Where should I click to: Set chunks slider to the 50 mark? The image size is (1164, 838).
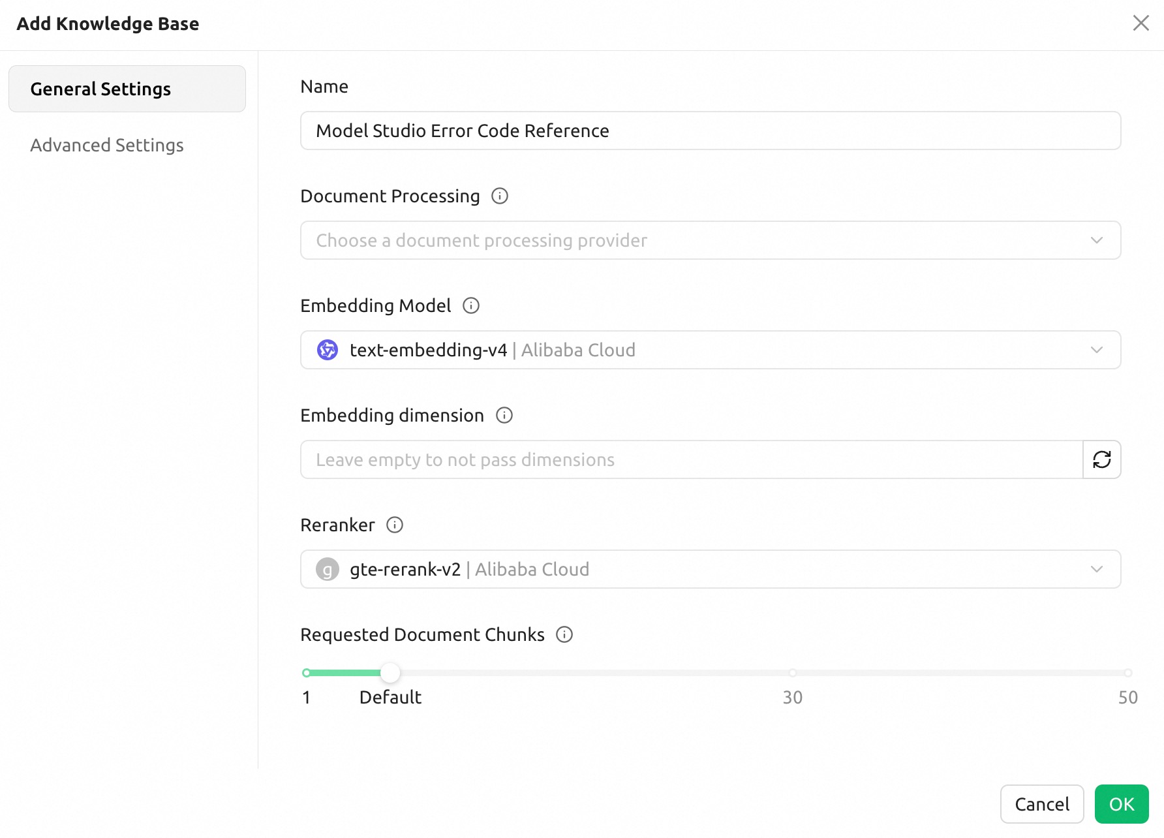(1127, 672)
